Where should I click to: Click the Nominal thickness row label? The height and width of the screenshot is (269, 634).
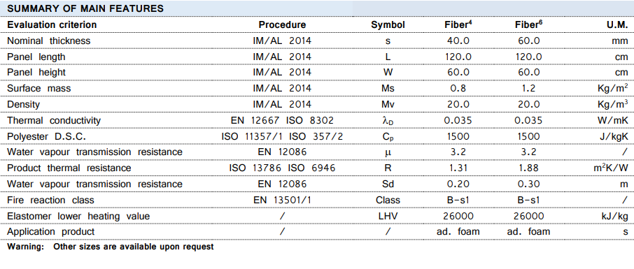click(x=49, y=41)
